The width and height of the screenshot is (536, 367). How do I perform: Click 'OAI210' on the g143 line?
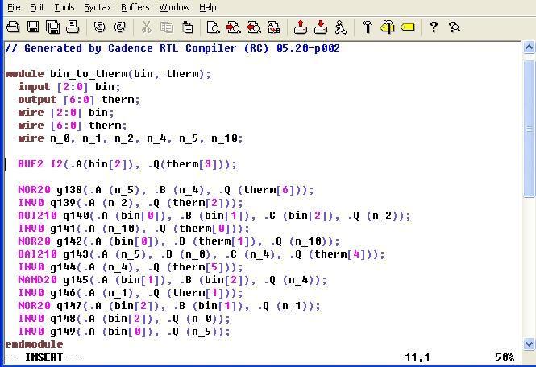click(x=37, y=254)
